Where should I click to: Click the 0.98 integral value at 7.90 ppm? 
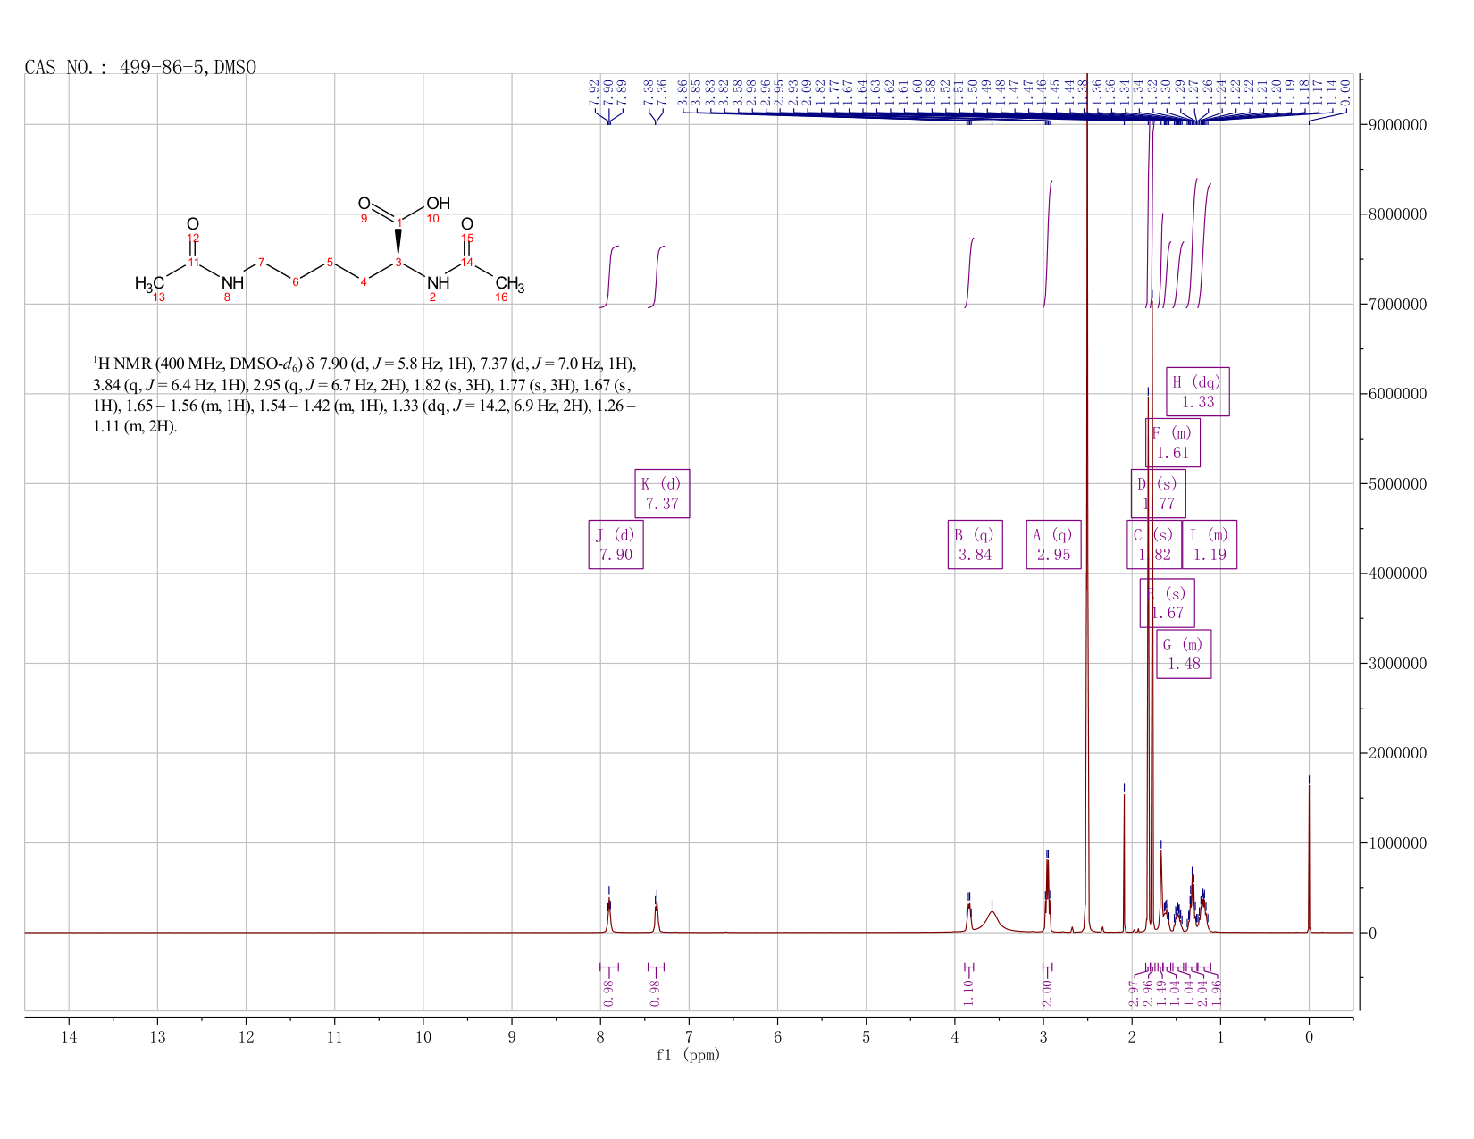(608, 992)
